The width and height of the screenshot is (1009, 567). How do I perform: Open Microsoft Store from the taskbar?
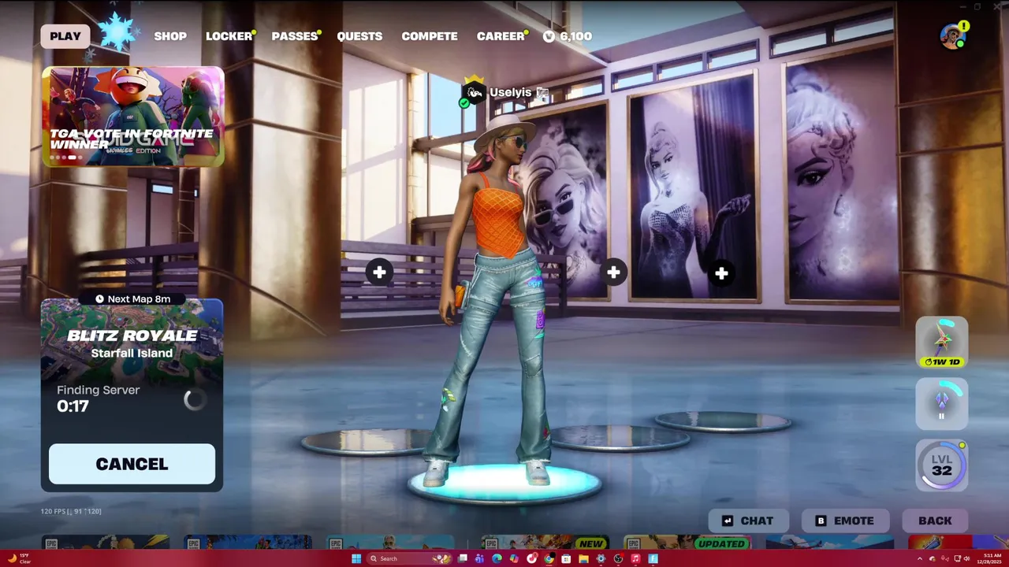pyautogui.click(x=566, y=558)
